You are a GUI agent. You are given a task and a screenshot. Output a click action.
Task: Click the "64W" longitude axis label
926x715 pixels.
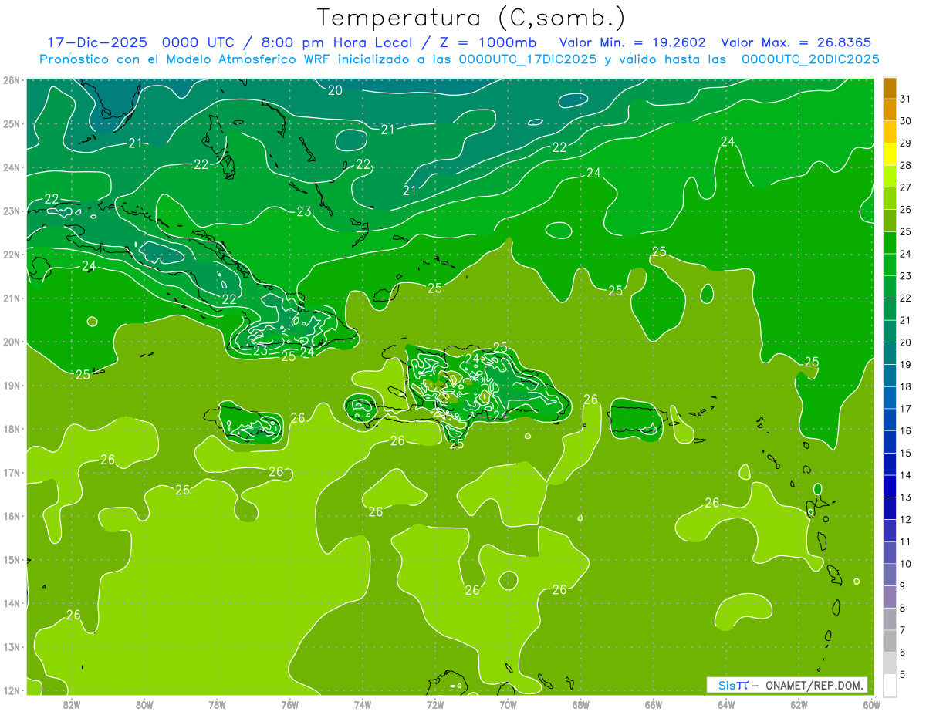[x=726, y=703]
